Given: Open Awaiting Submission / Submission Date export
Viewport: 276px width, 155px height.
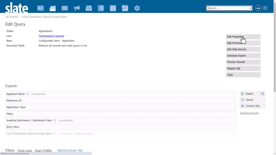Looking at the screenshot, I should tap(121, 121).
